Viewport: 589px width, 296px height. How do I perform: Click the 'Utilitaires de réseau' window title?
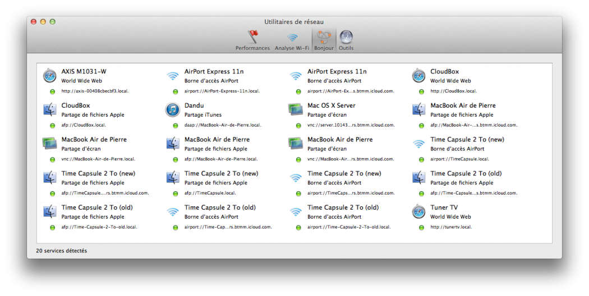click(294, 22)
